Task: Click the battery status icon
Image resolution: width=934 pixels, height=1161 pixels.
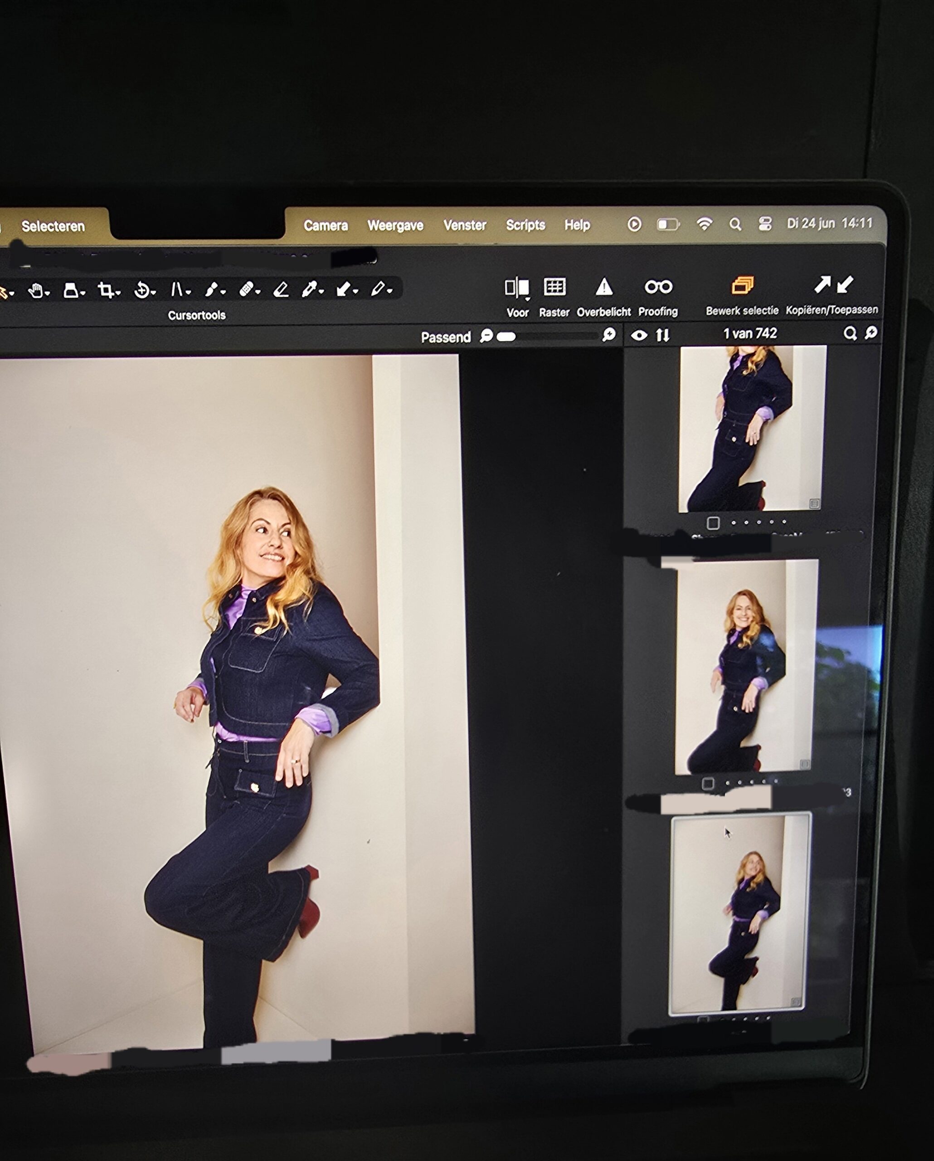Action: click(668, 224)
